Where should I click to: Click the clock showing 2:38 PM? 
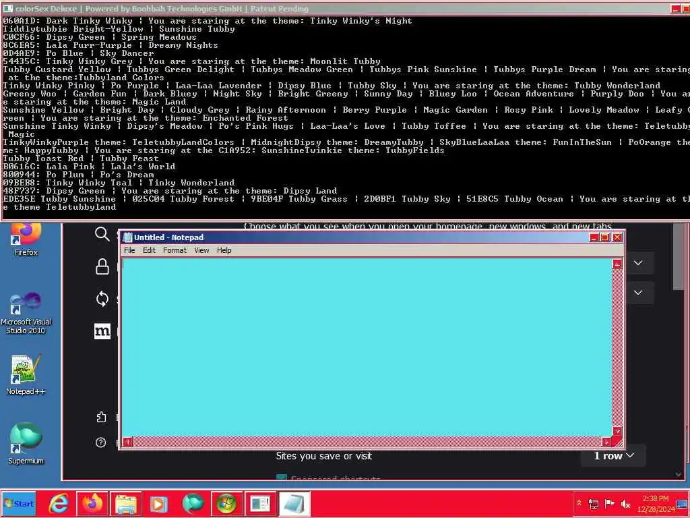pos(655,503)
